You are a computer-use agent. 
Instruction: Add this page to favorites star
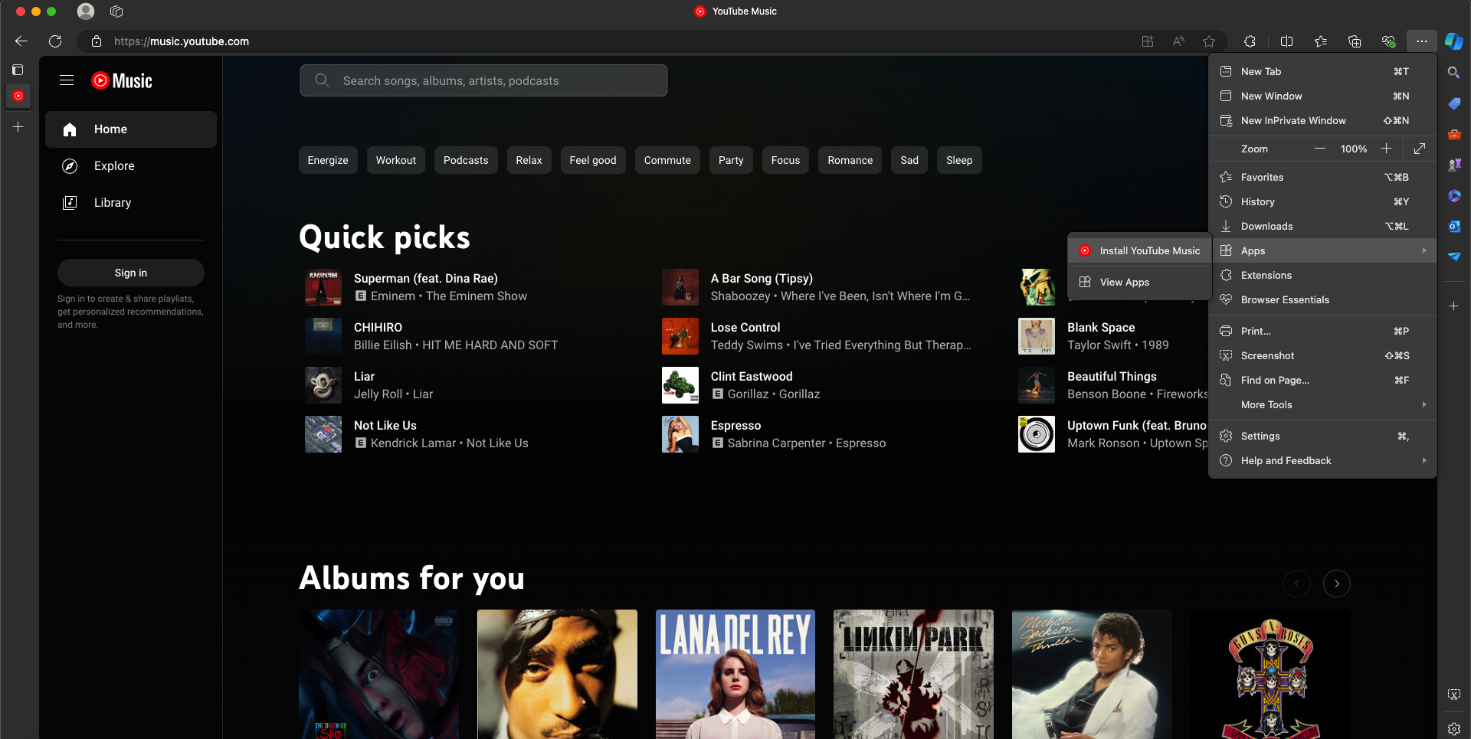pyautogui.click(x=1209, y=41)
